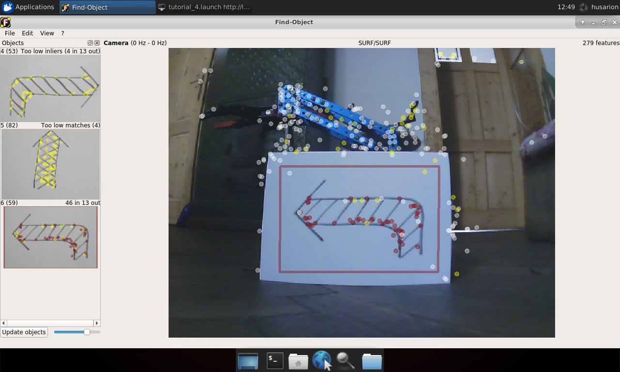Click the Show Desktop icon in the dock
The height and width of the screenshot is (372, 620).
coord(248,361)
